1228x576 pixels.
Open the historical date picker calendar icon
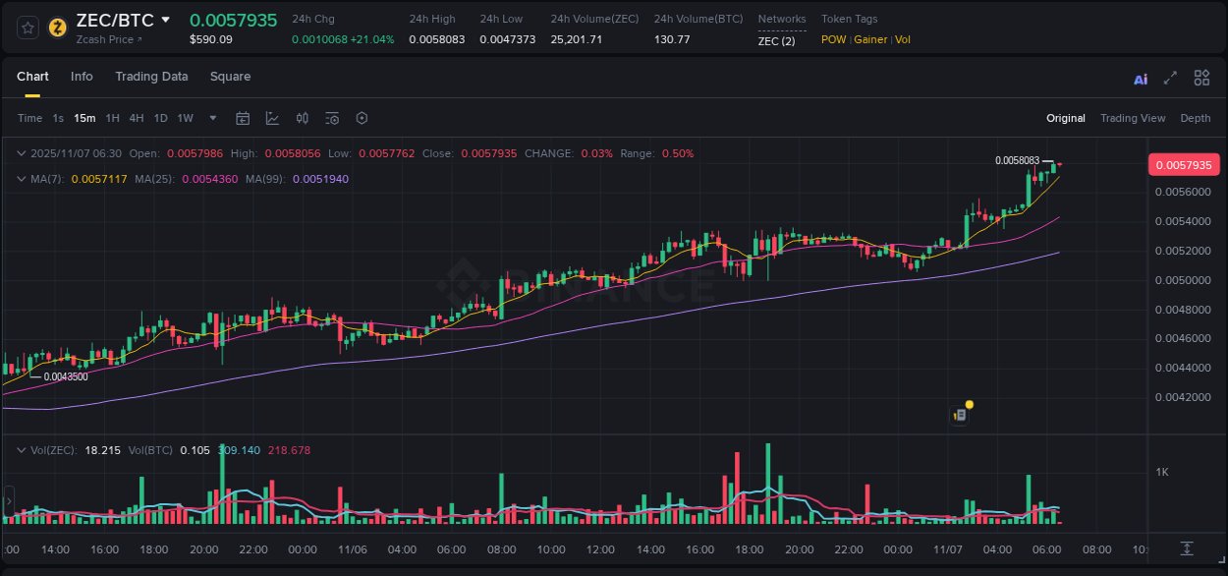(x=243, y=118)
